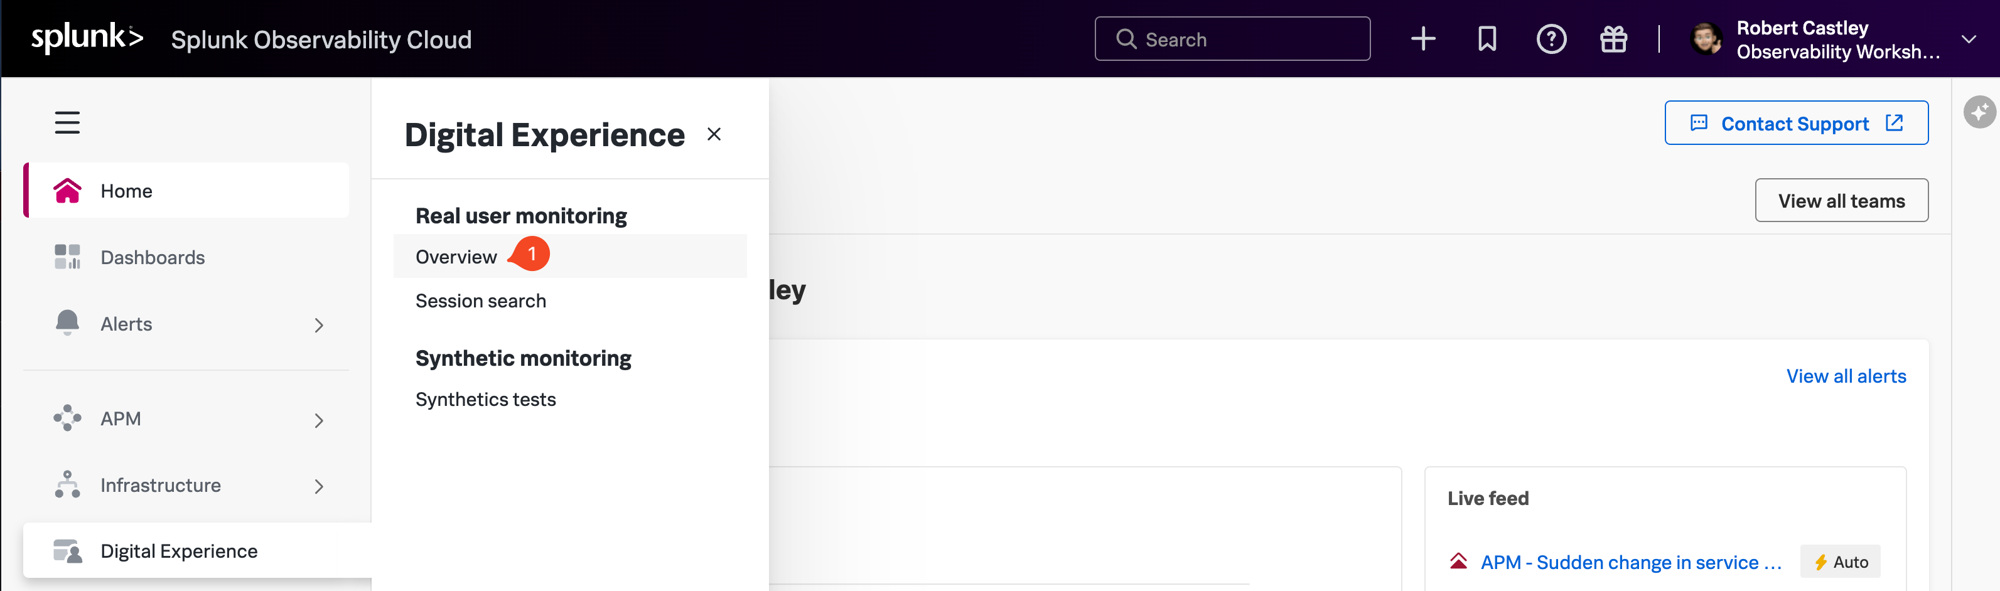Expand the APM submenu chevron
The width and height of the screenshot is (2000, 591).
tap(318, 420)
